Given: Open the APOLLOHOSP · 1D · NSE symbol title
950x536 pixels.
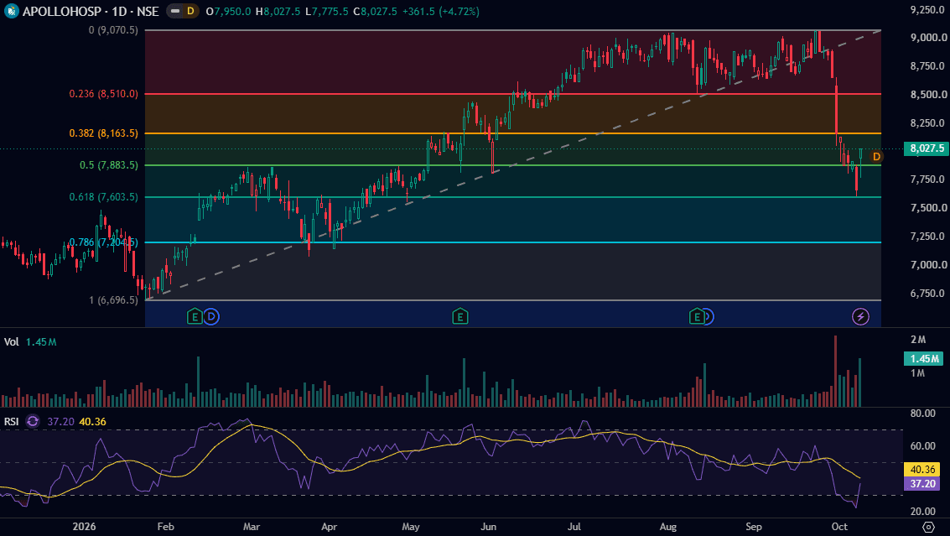Looking at the screenshot, I should click(x=91, y=12).
